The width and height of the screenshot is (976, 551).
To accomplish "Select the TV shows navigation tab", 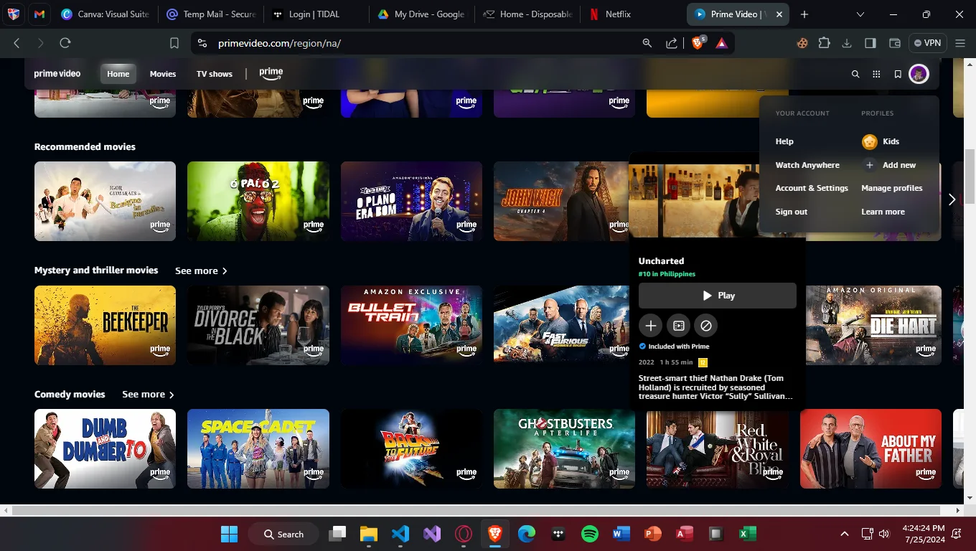I will click(215, 74).
